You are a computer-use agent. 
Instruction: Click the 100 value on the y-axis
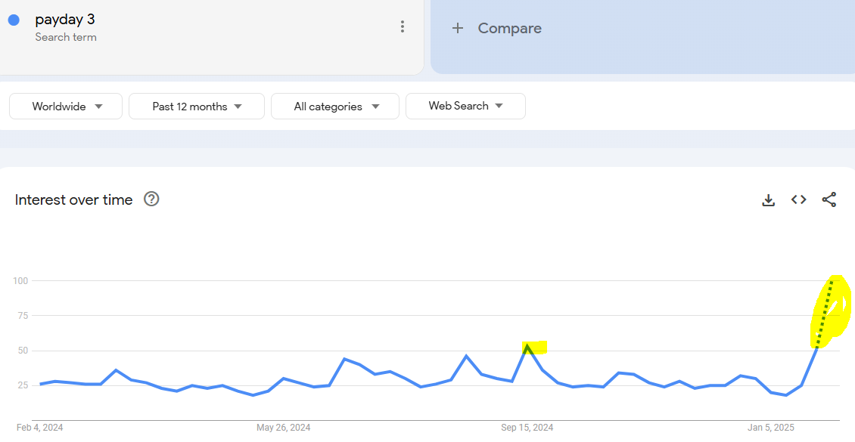tap(20, 281)
